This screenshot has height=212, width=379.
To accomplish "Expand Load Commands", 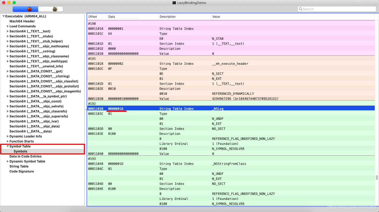I will point(8,26).
